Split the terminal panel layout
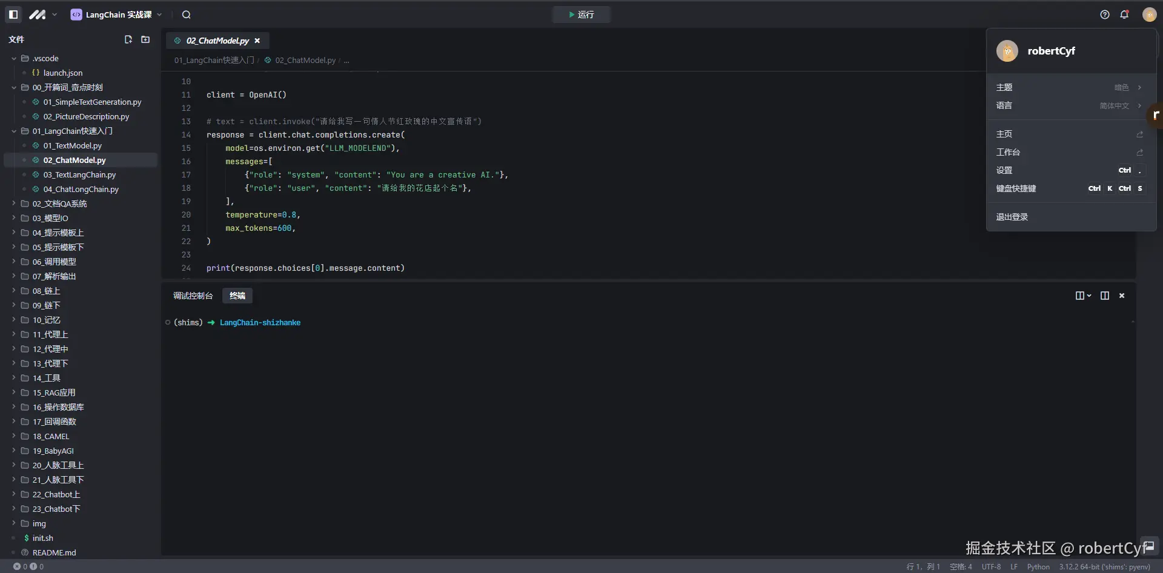This screenshot has width=1163, height=573. point(1105,296)
